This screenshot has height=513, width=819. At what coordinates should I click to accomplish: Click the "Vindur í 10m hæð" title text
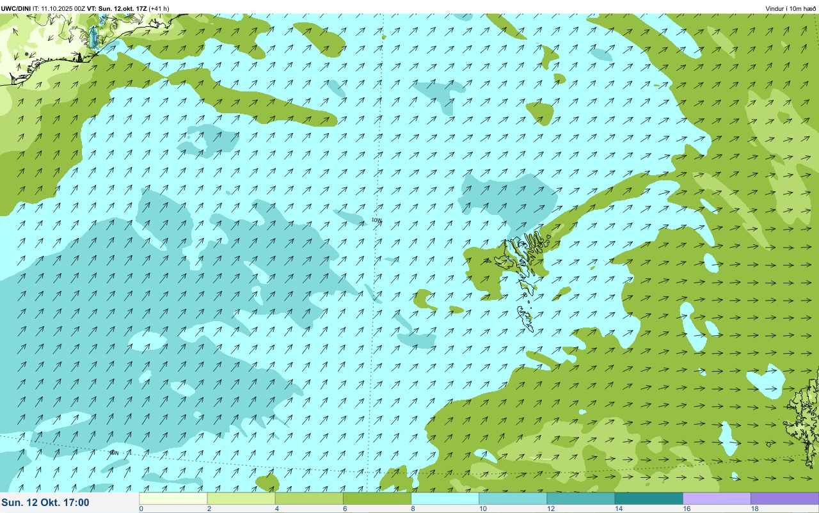click(x=790, y=9)
